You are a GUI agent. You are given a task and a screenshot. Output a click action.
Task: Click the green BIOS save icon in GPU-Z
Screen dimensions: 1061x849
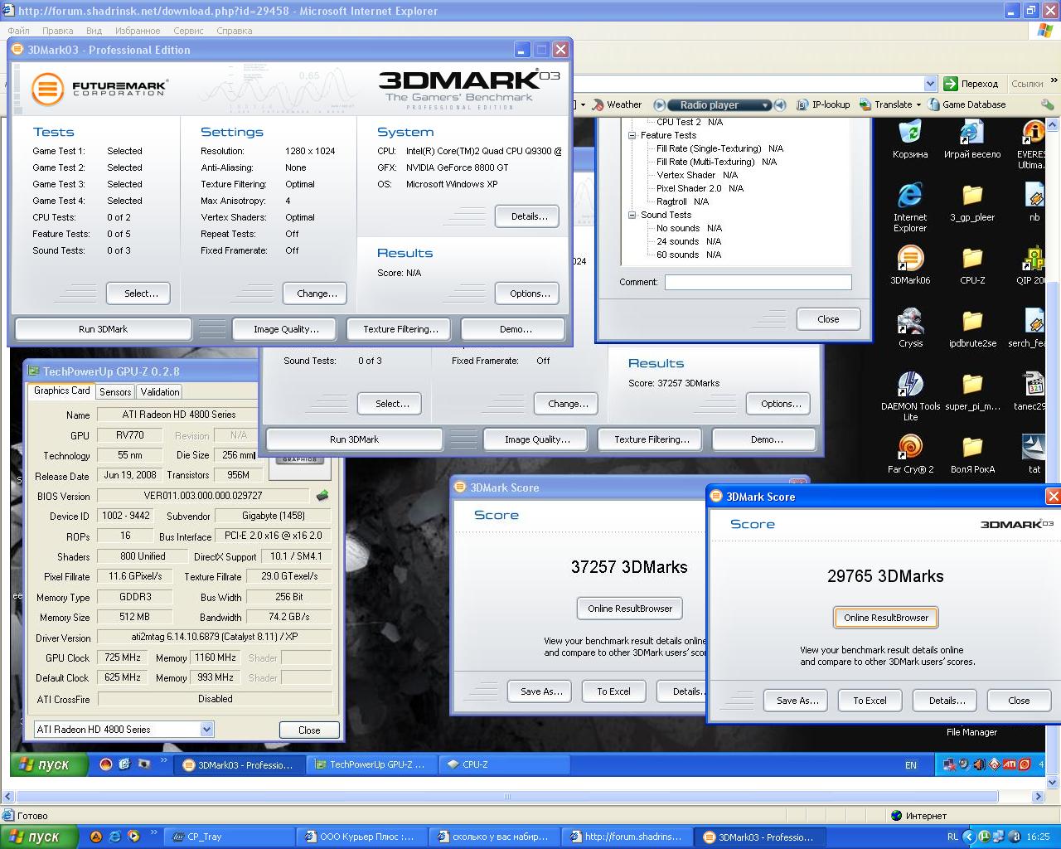coord(322,496)
